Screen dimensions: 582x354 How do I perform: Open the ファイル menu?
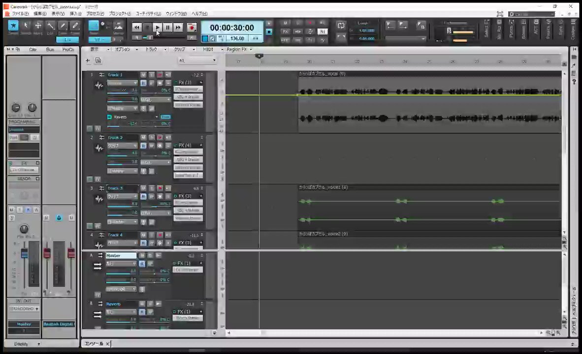[20, 14]
